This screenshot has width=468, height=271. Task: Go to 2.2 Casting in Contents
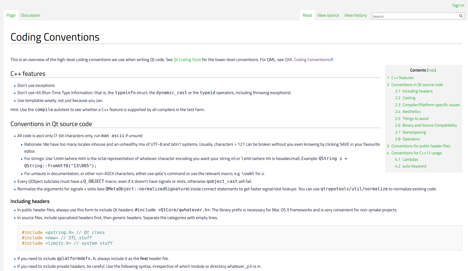click(x=405, y=98)
